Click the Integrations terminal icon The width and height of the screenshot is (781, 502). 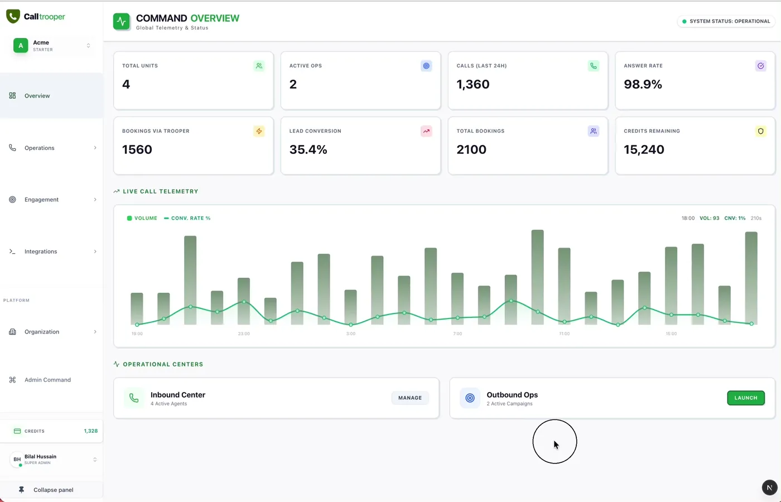[x=12, y=251]
